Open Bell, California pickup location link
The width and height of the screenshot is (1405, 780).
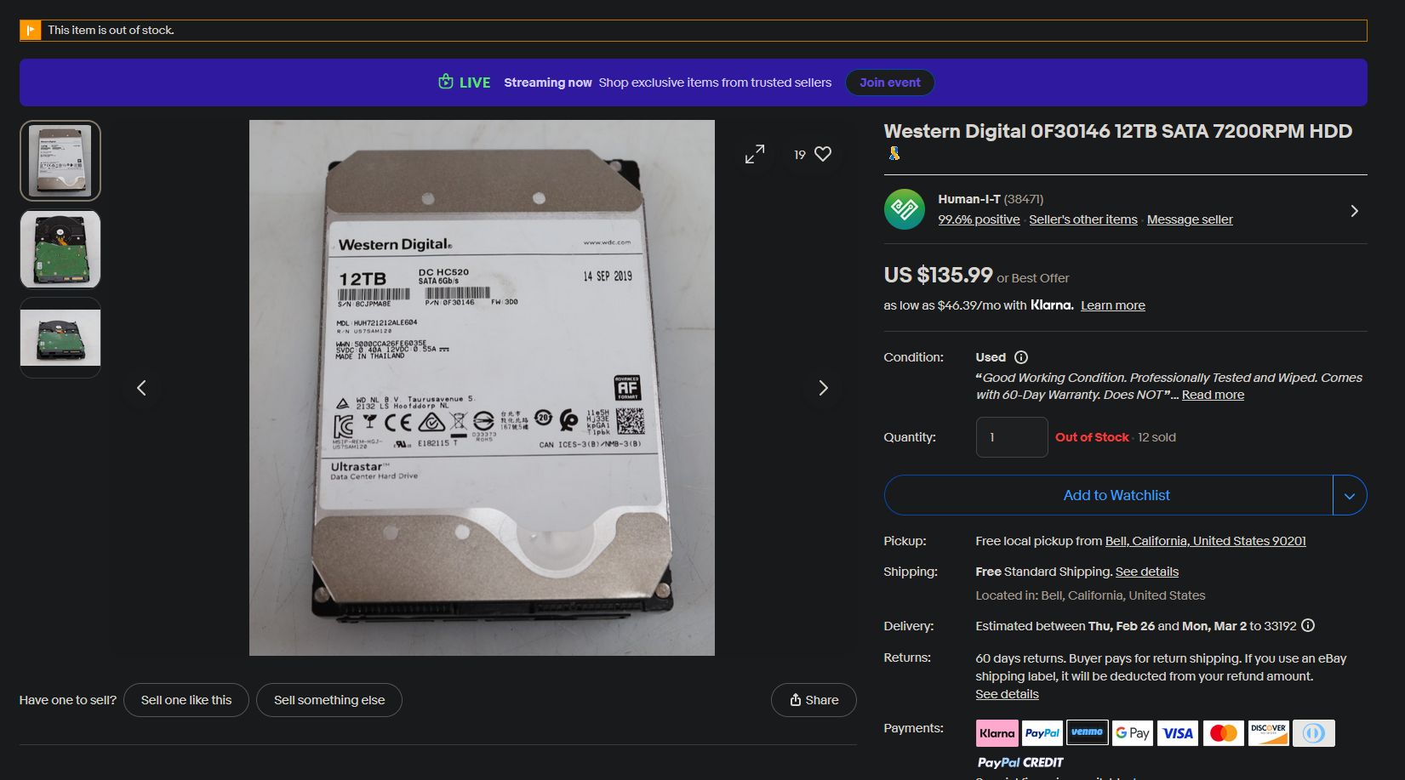(1205, 541)
